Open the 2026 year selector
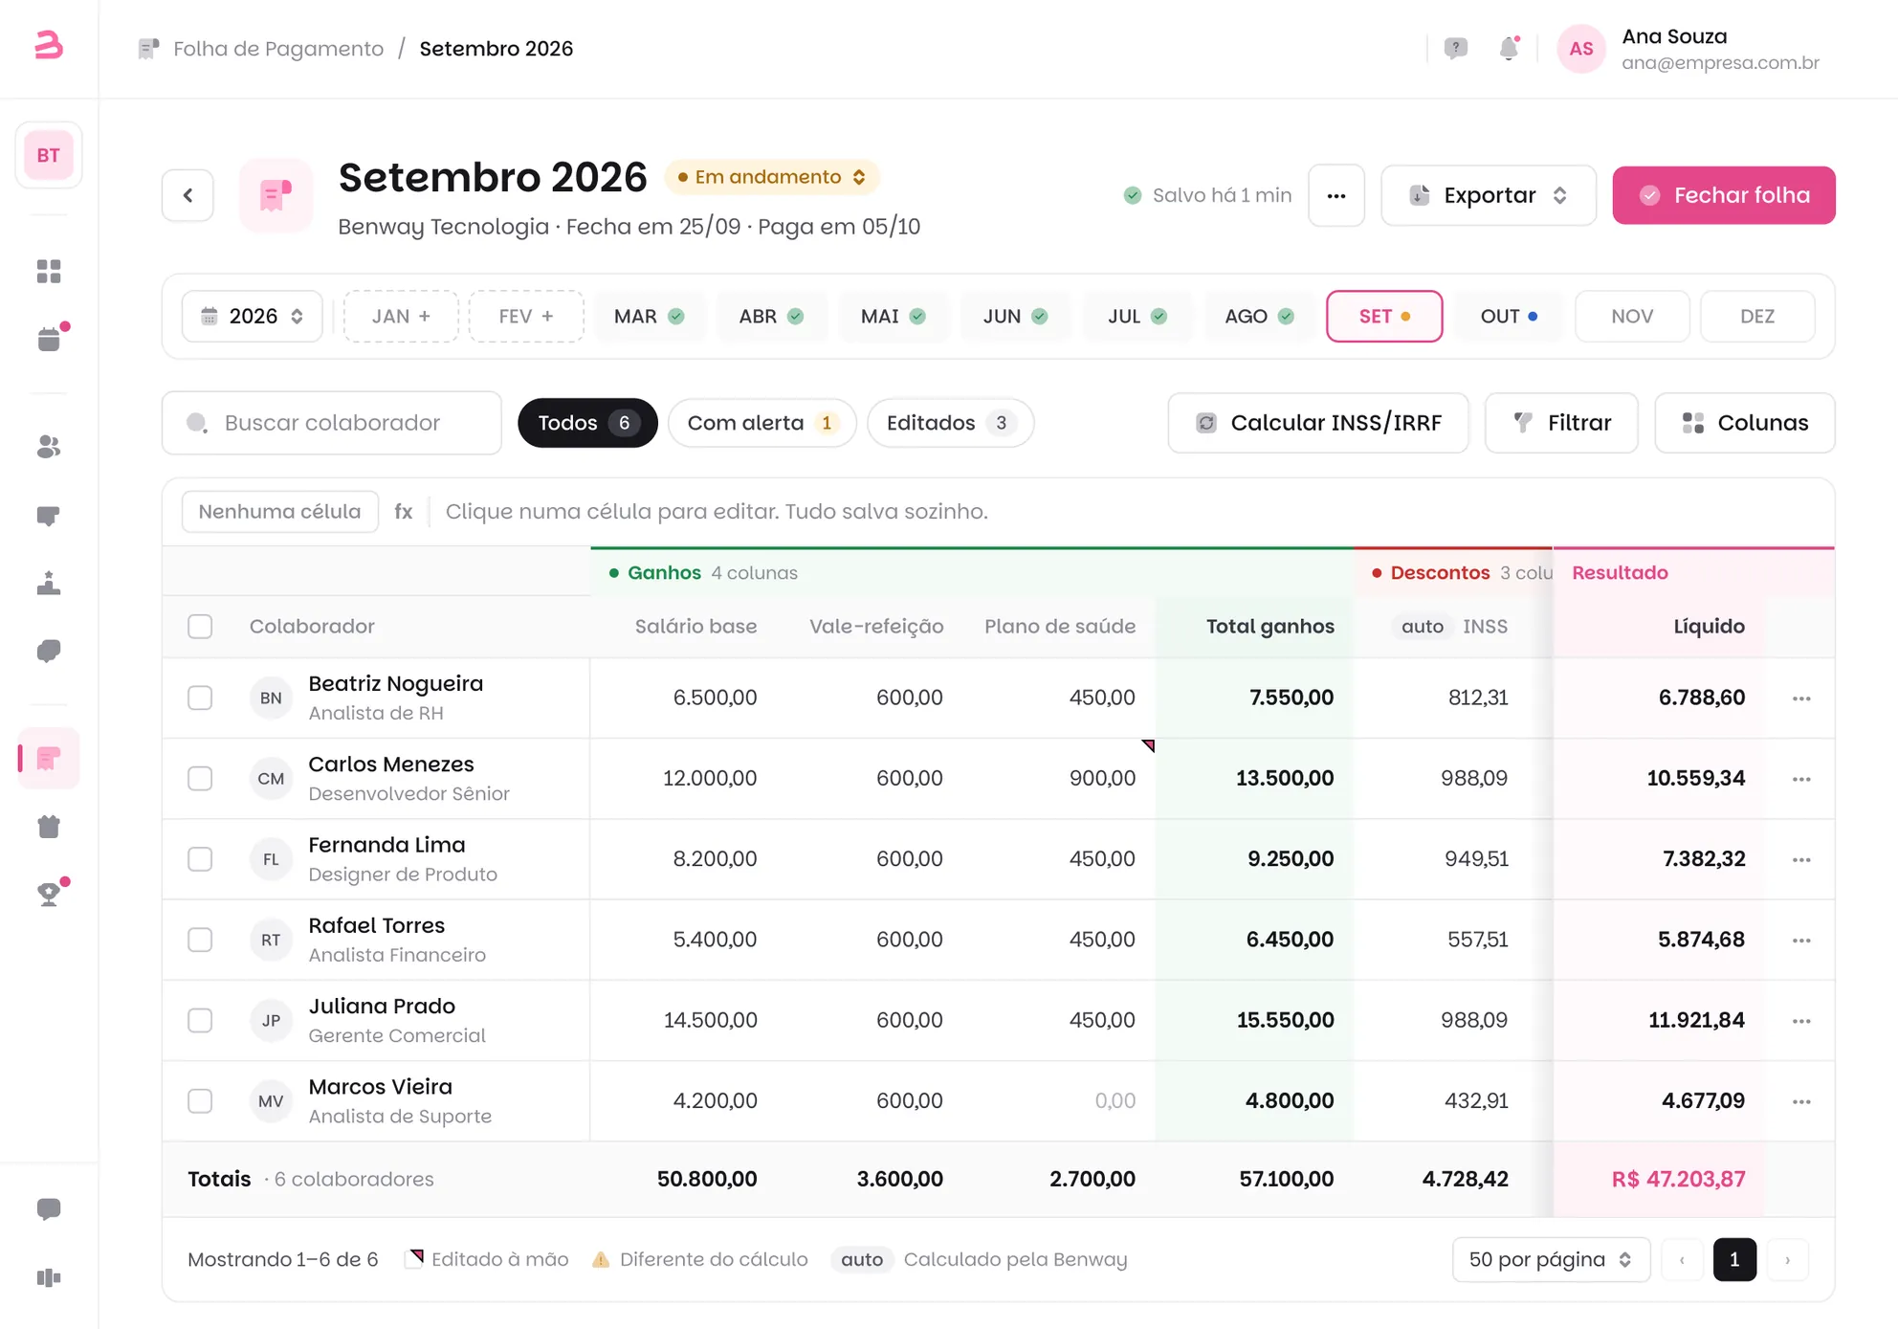1898x1329 pixels. pyautogui.click(x=253, y=316)
